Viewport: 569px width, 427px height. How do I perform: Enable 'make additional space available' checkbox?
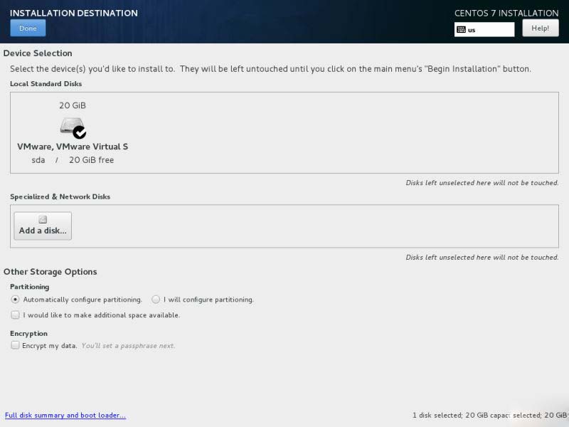(x=15, y=315)
